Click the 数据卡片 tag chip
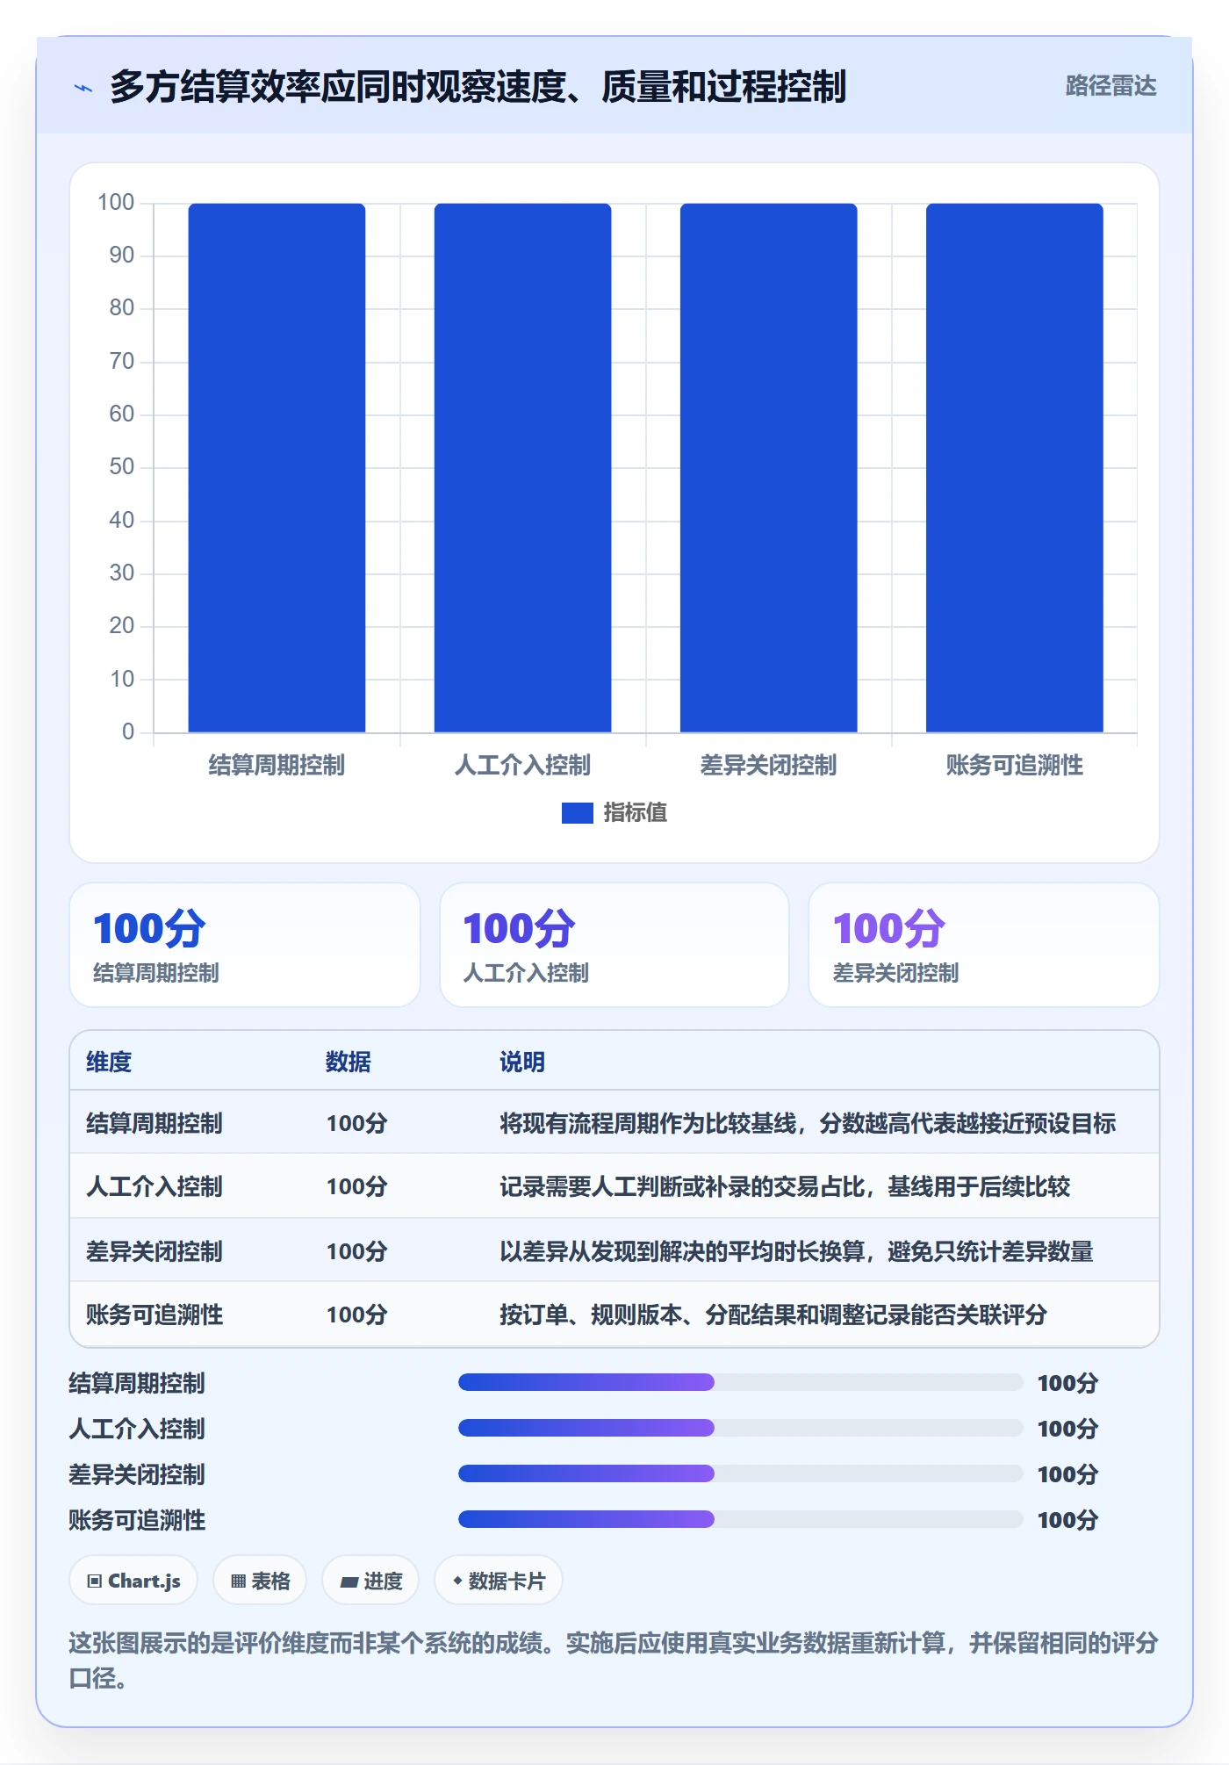Image resolution: width=1229 pixels, height=1765 pixels. tap(499, 1581)
